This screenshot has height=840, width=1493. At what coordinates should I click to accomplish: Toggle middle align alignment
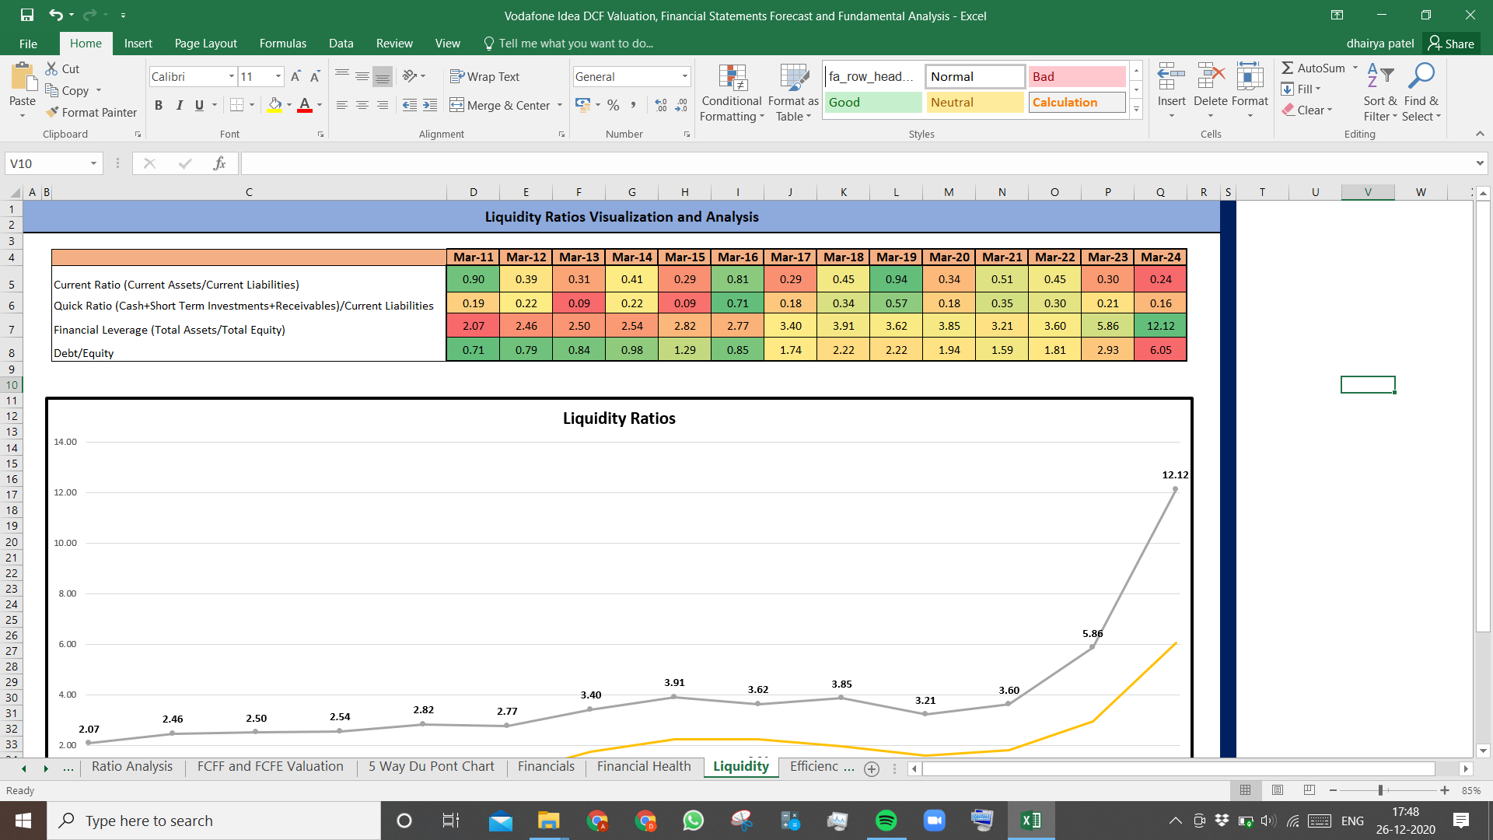click(x=362, y=76)
